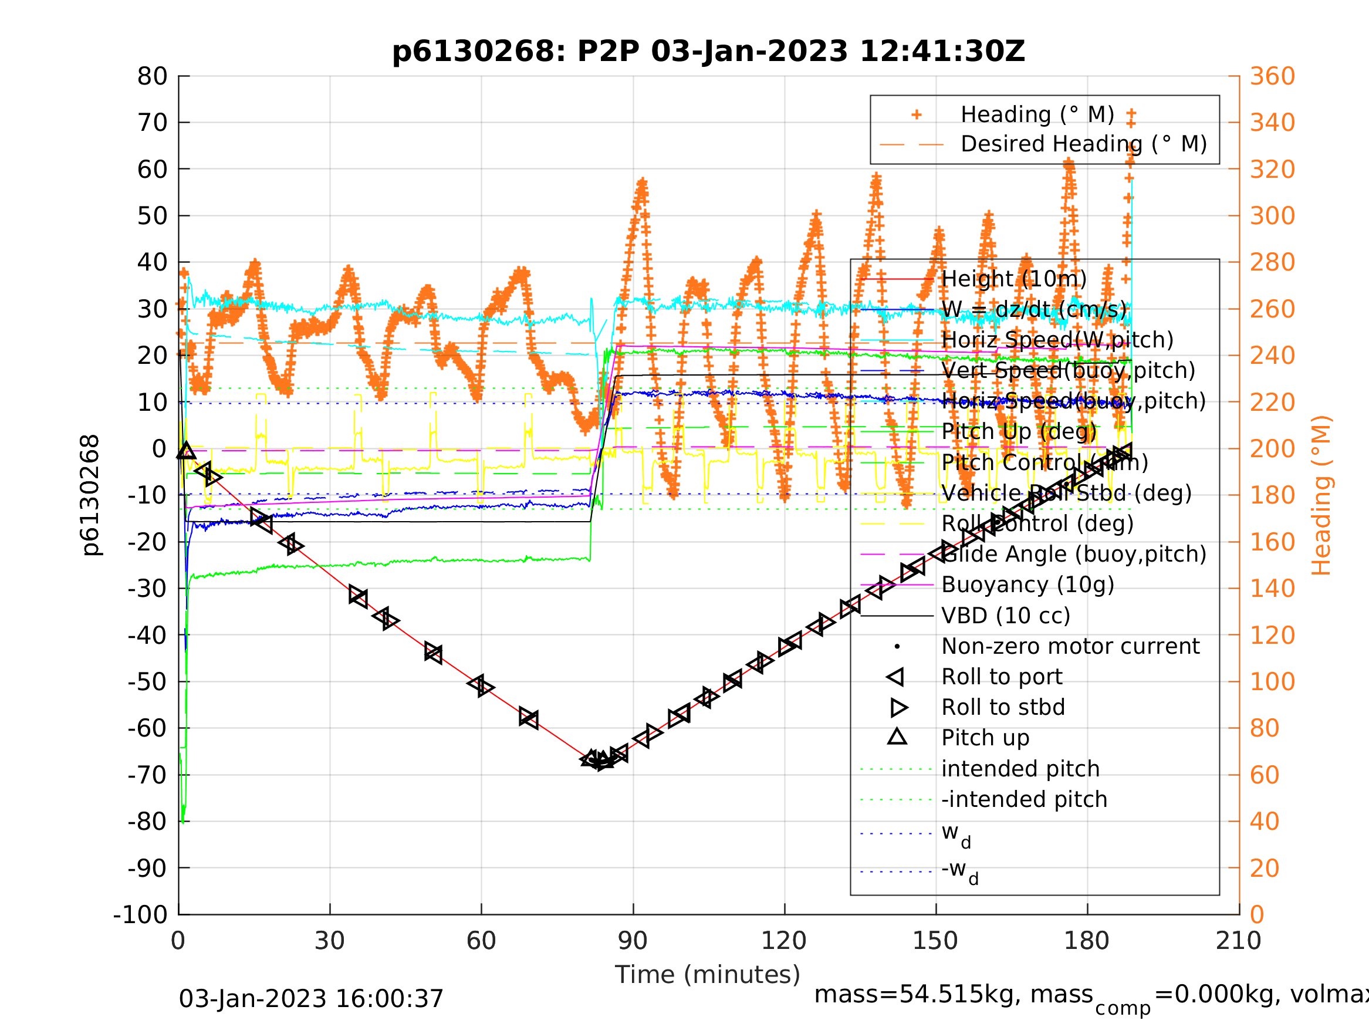This screenshot has width=1369, height=1027.
Task: Click the left-pointing triangle marker beside Roll to port
Action: pyautogui.click(x=895, y=677)
